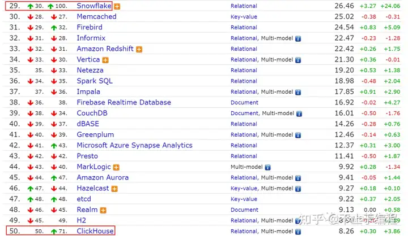Click the blue info icon in CouchDB row

tap(299, 114)
